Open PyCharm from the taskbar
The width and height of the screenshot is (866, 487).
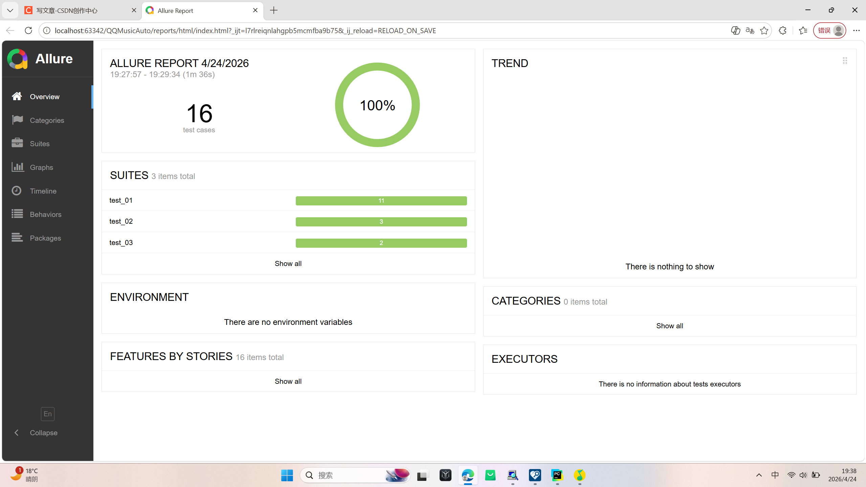coord(557,475)
